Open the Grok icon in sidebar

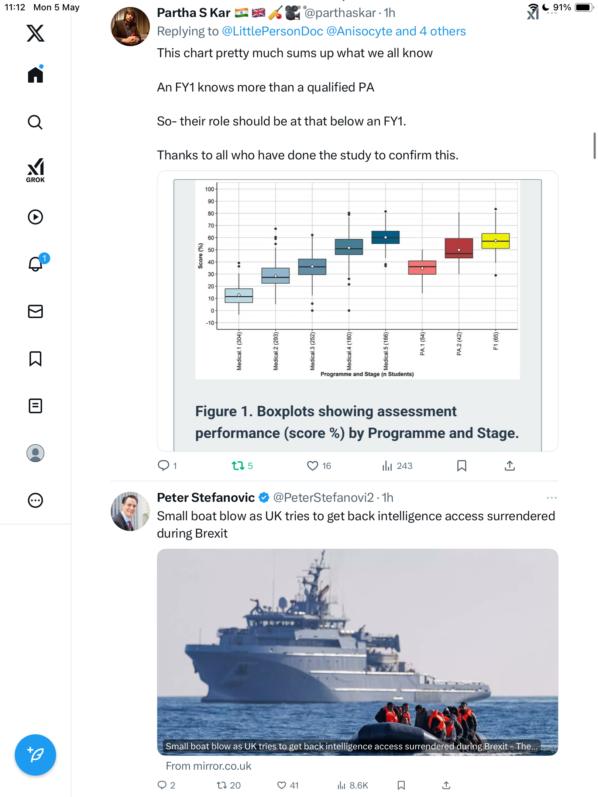[35, 170]
